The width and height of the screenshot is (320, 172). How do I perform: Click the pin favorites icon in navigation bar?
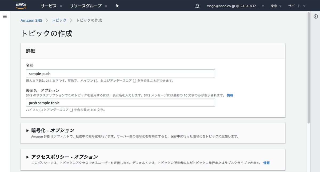(x=117, y=5)
